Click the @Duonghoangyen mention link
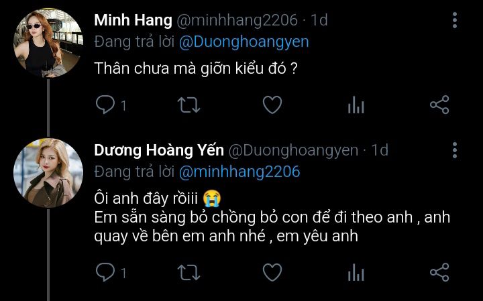 click(244, 42)
